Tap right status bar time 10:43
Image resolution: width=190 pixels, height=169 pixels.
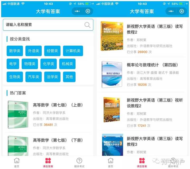tap(142, 4)
